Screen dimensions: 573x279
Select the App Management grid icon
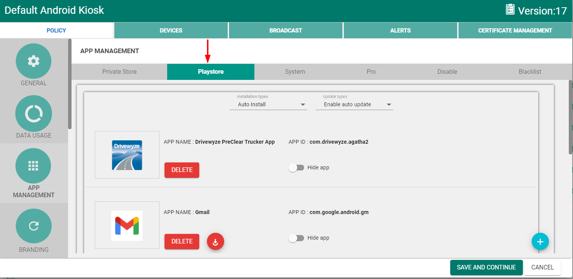(34, 166)
